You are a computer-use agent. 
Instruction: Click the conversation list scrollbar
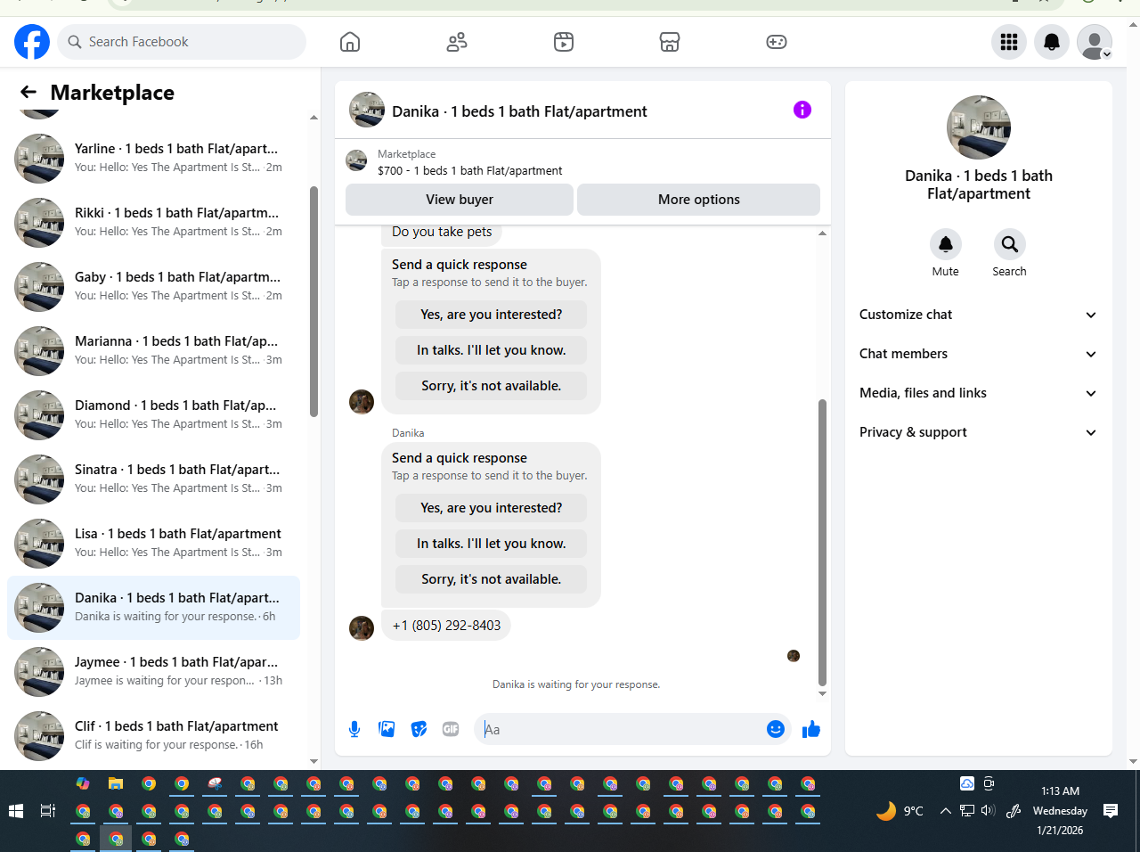(x=313, y=301)
